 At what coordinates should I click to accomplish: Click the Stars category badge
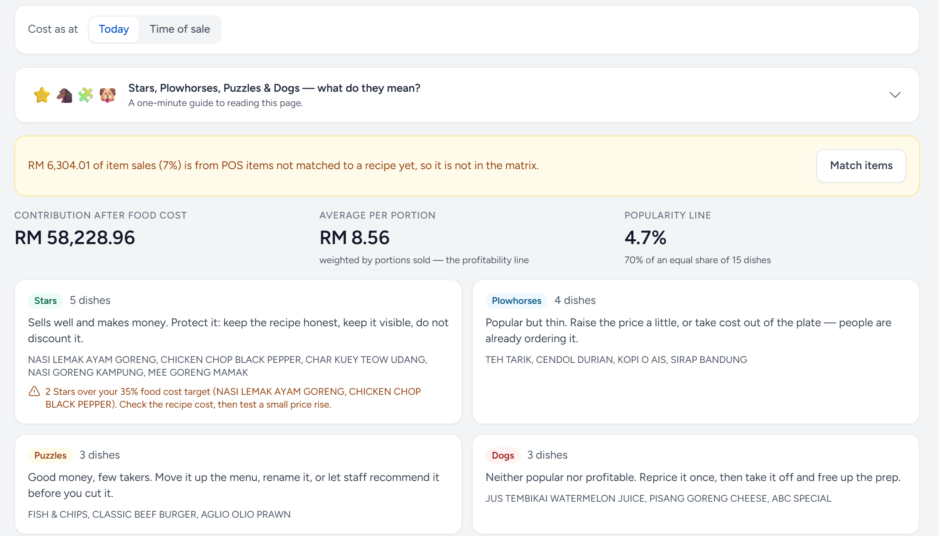[x=45, y=300]
